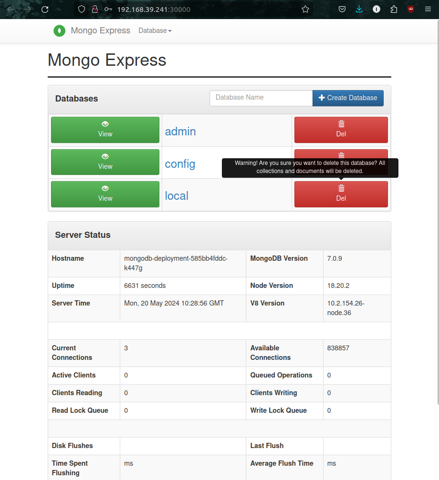The image size is (439, 480).
Task: Click the Node Version value 18.20.2
Action: pos(338,286)
